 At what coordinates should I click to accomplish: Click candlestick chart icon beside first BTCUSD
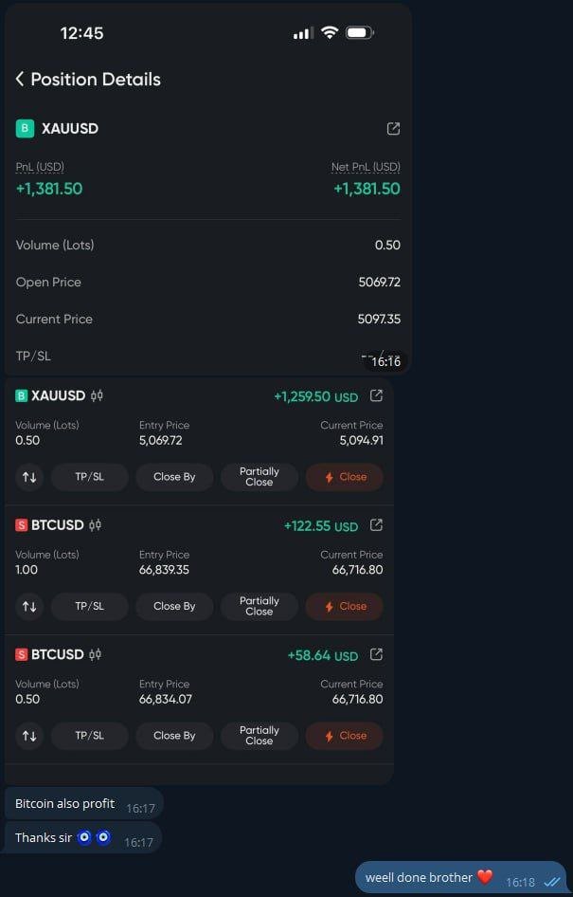point(95,525)
